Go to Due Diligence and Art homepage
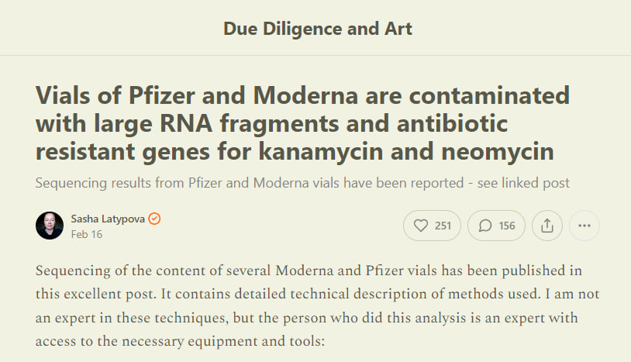Screen dimensions: 631x362 coord(318,29)
